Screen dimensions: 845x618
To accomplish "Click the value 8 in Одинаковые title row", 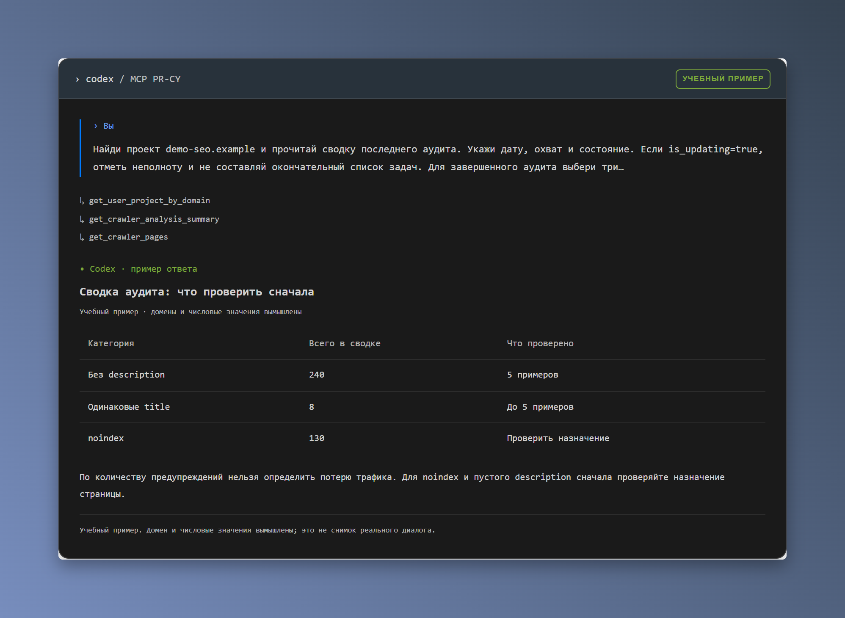I will [312, 407].
